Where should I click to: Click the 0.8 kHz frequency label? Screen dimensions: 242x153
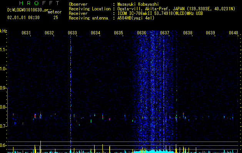click(x=3, y=107)
